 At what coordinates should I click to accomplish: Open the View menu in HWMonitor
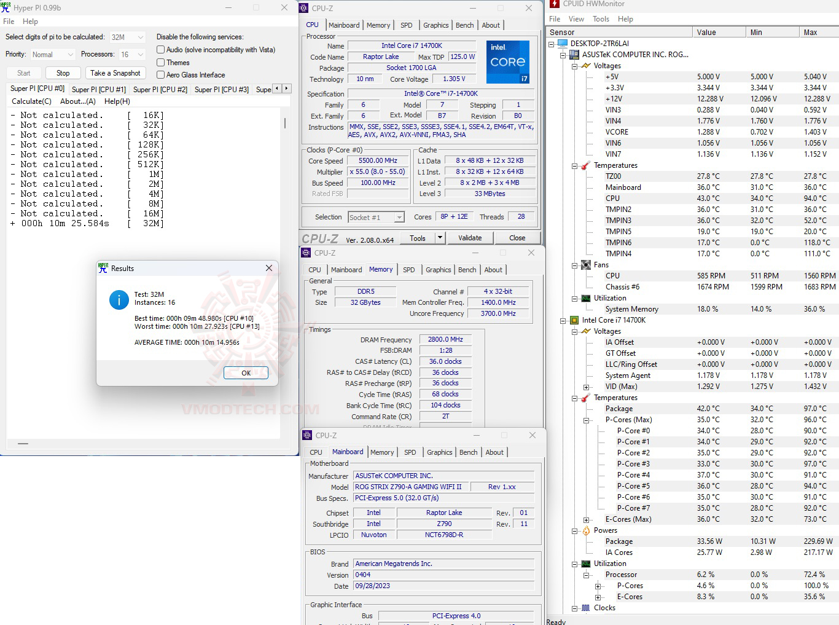[576, 19]
